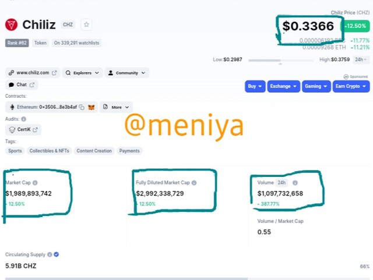Viewport: 373px width, 280px height.
Task: Show Fully Diluted Market Cap info icon
Action: point(194,183)
